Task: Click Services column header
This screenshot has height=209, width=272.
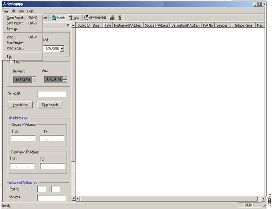Action: click(x=223, y=25)
